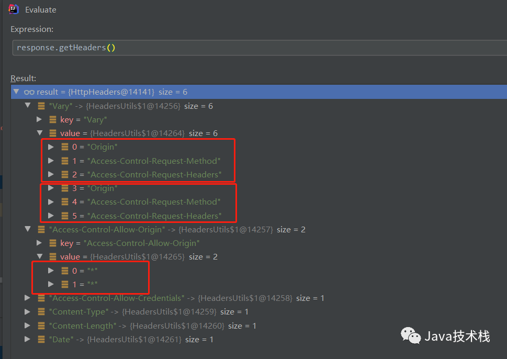Collapse the "Vary" header entry
Screen dimensions: 507x359
pyautogui.click(x=28, y=106)
